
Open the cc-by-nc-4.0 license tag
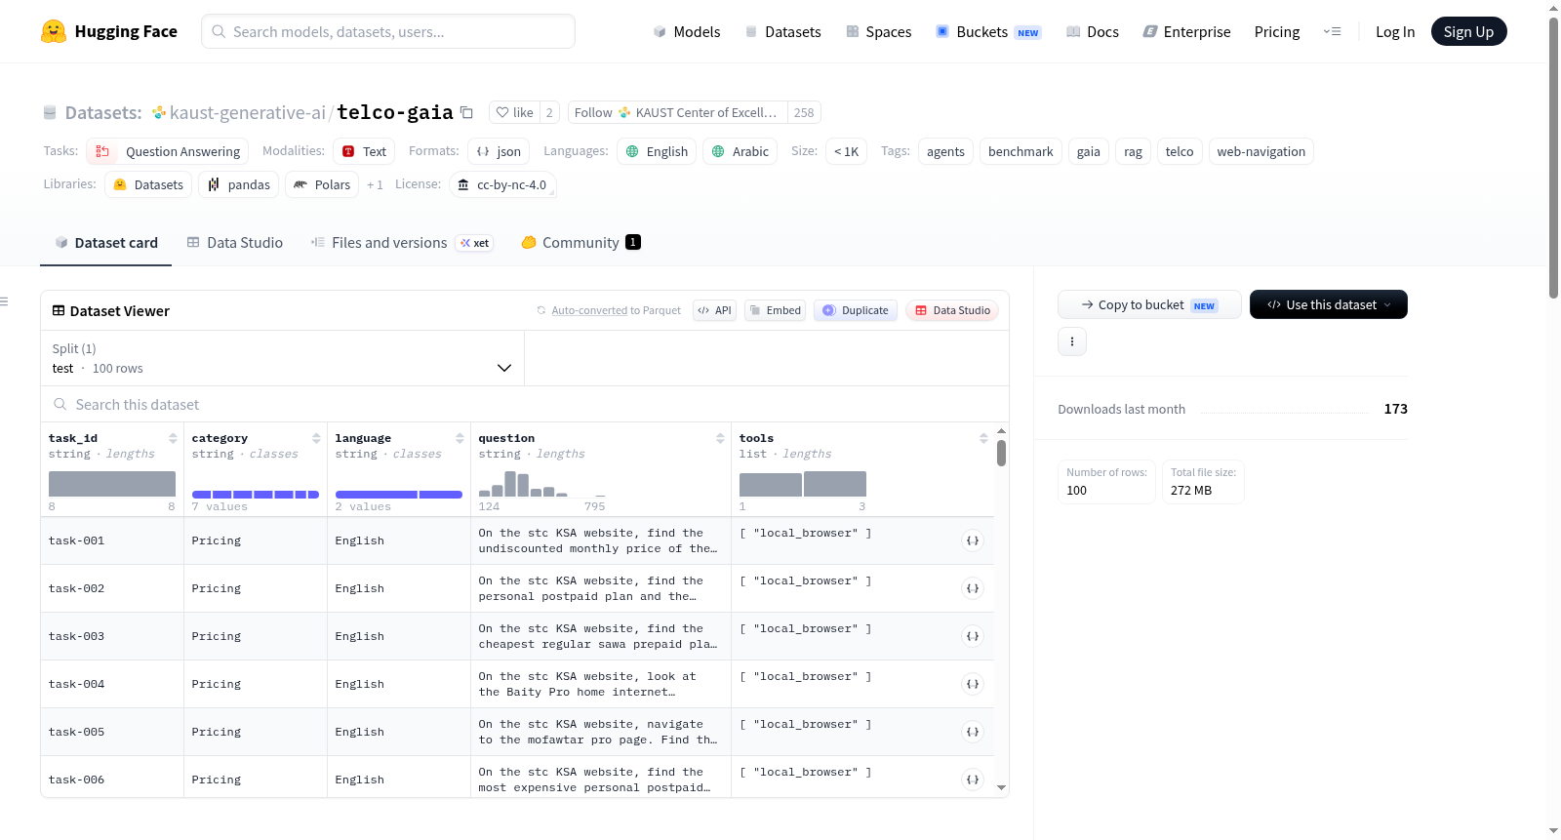(502, 184)
